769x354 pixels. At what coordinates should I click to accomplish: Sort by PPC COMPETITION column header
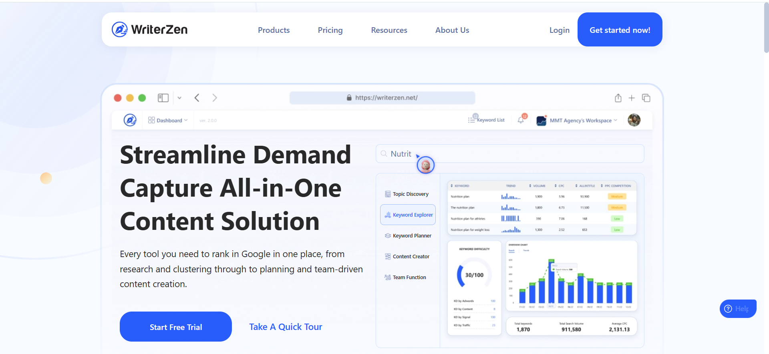pos(616,186)
